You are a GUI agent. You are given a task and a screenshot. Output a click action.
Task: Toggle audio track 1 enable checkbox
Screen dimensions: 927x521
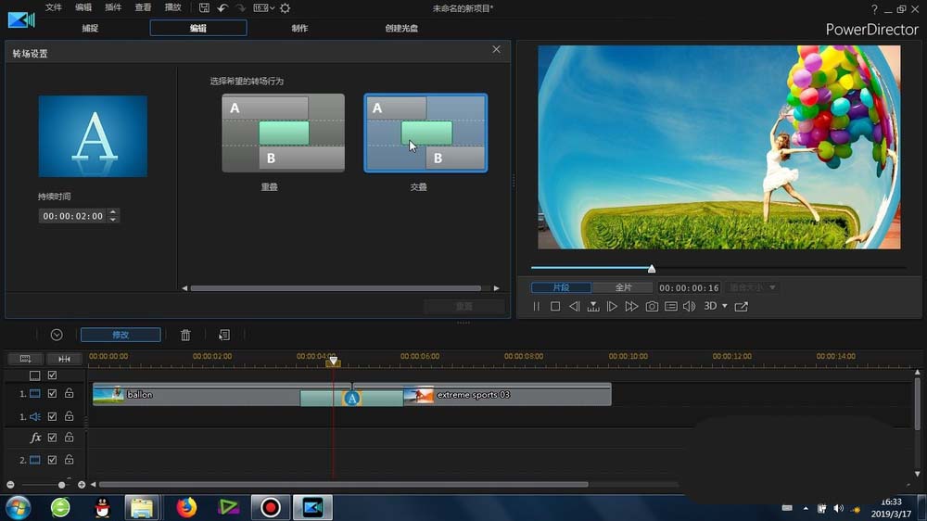point(52,416)
